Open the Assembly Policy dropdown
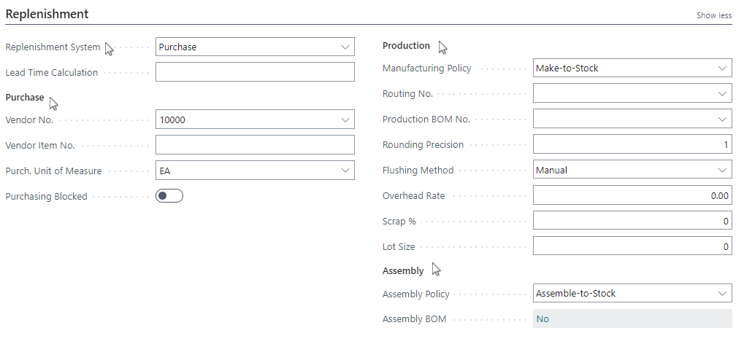 632,293
